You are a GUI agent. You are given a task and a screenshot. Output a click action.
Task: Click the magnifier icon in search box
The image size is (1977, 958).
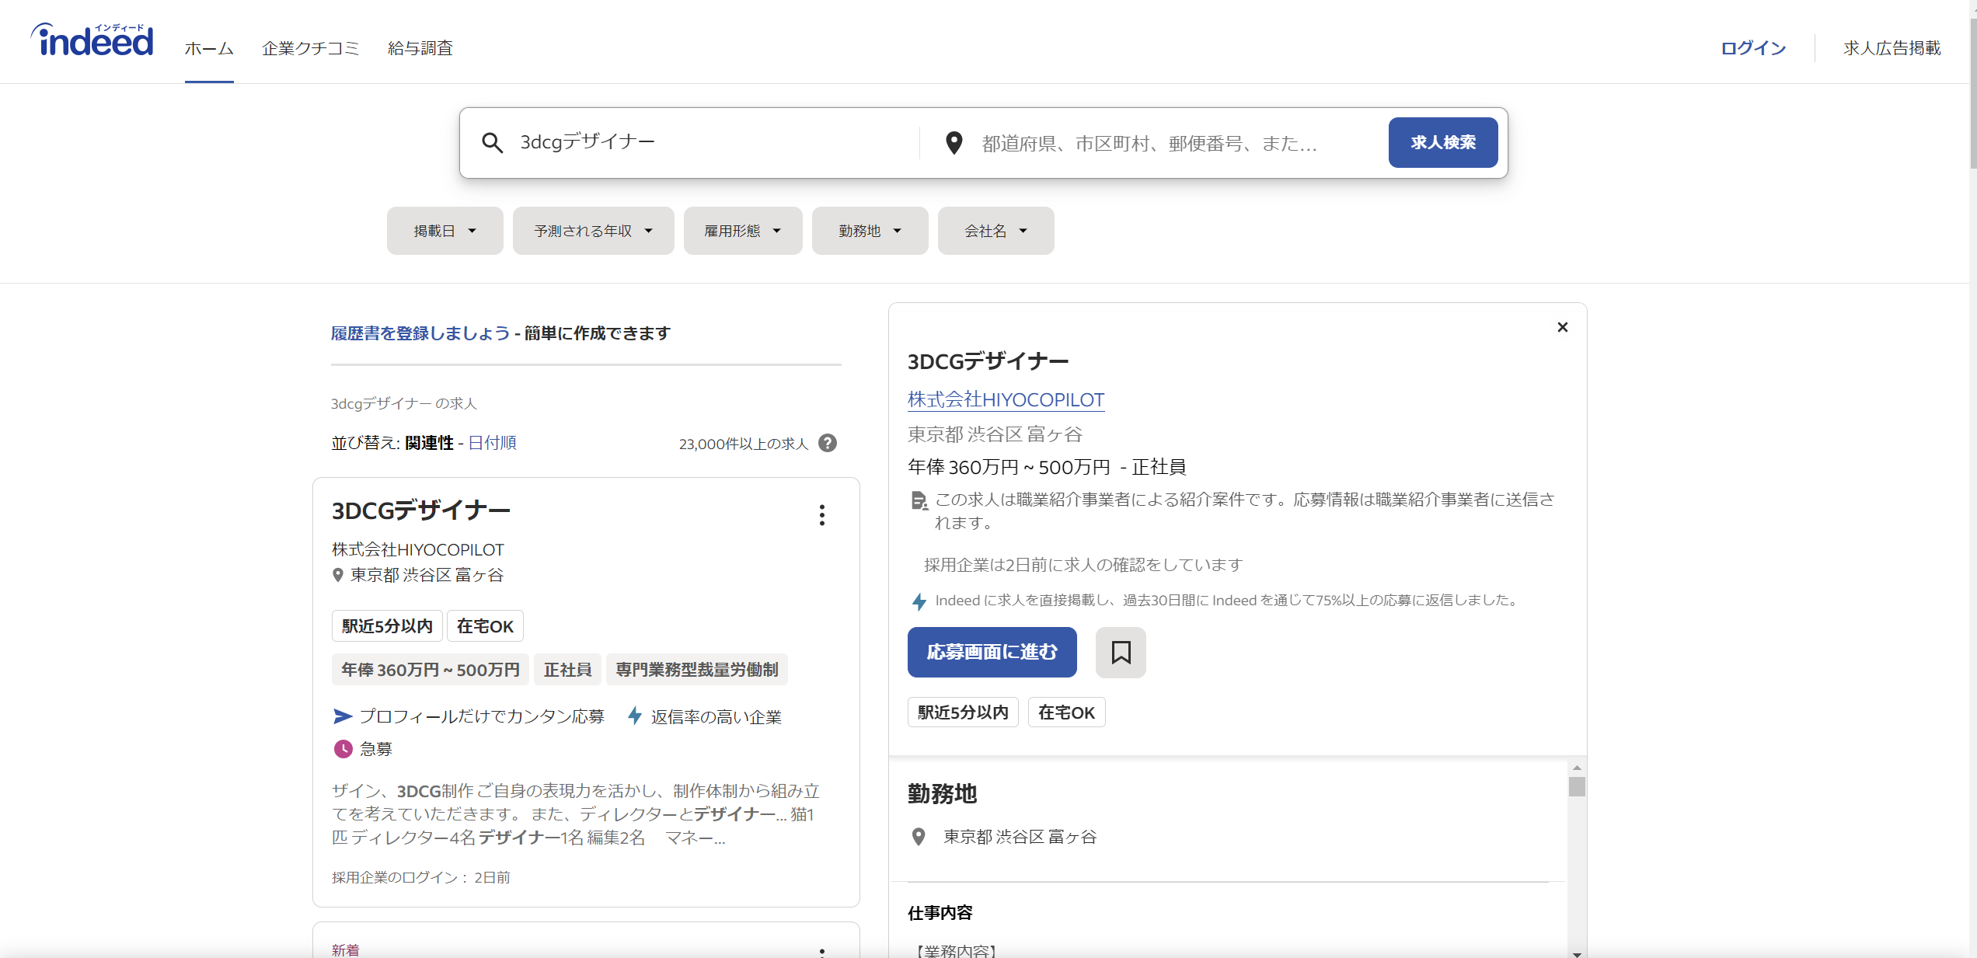[x=492, y=142]
